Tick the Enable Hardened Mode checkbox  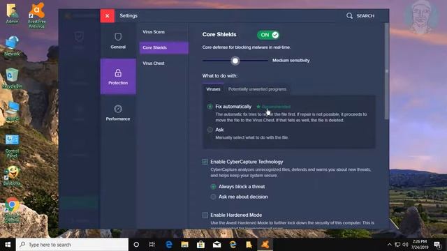tap(205, 215)
